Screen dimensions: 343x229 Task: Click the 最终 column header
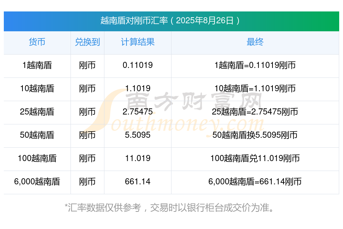255,42
